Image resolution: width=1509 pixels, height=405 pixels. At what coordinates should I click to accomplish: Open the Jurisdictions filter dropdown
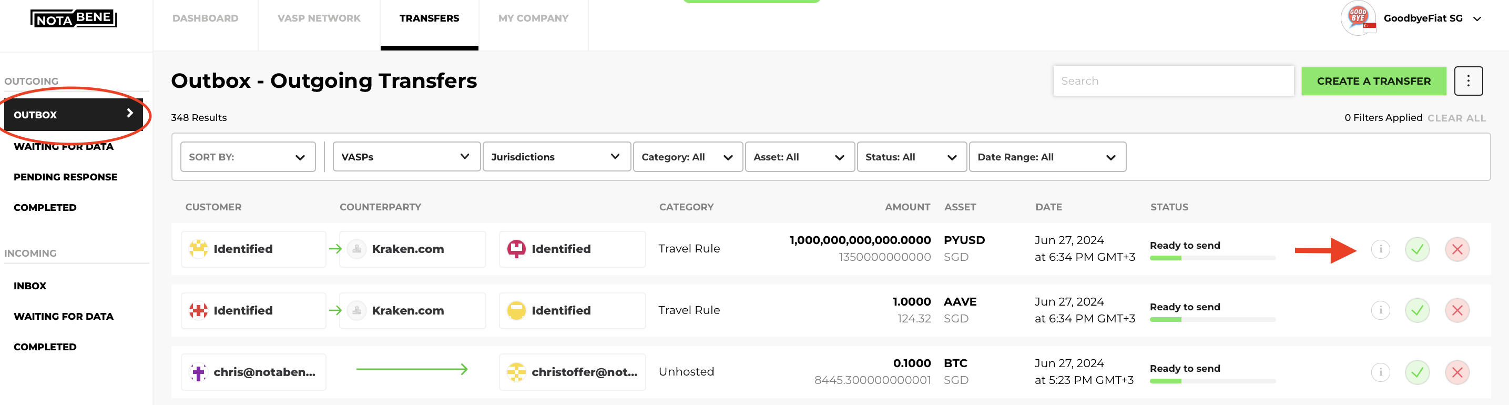pos(556,157)
